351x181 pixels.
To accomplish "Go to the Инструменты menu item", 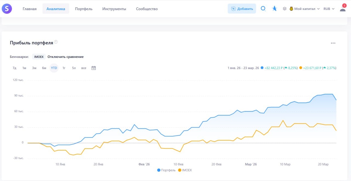I will click(114, 9).
